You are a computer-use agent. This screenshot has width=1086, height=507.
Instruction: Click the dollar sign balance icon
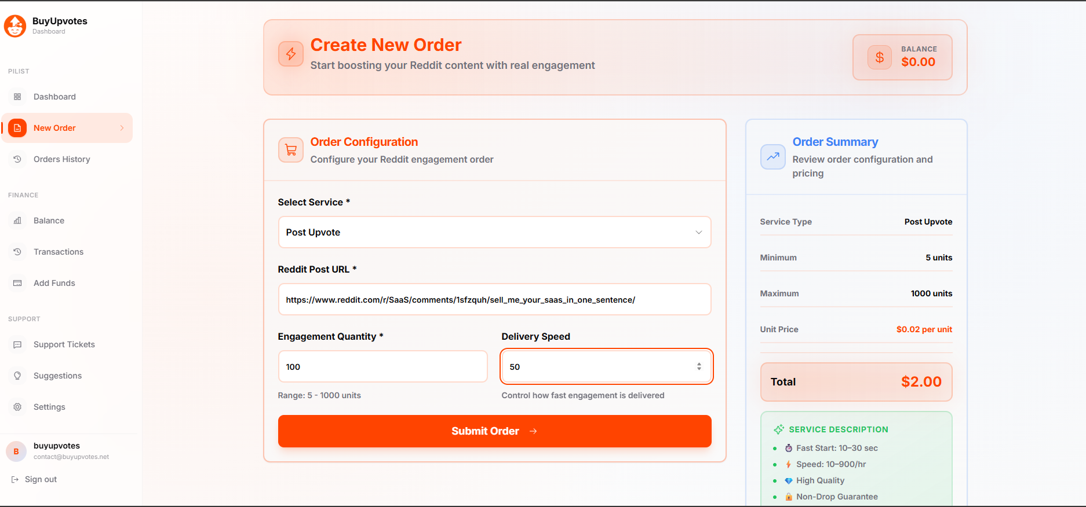coord(879,57)
